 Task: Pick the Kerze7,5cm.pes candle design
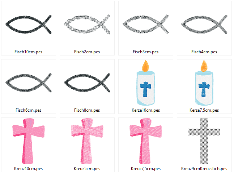click(x=204, y=83)
